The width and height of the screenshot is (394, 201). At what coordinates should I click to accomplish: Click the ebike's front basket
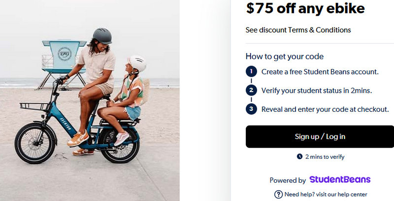(x=33, y=107)
